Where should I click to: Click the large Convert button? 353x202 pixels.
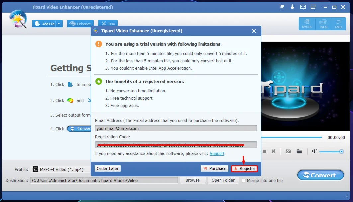pyautogui.click(x=320, y=175)
